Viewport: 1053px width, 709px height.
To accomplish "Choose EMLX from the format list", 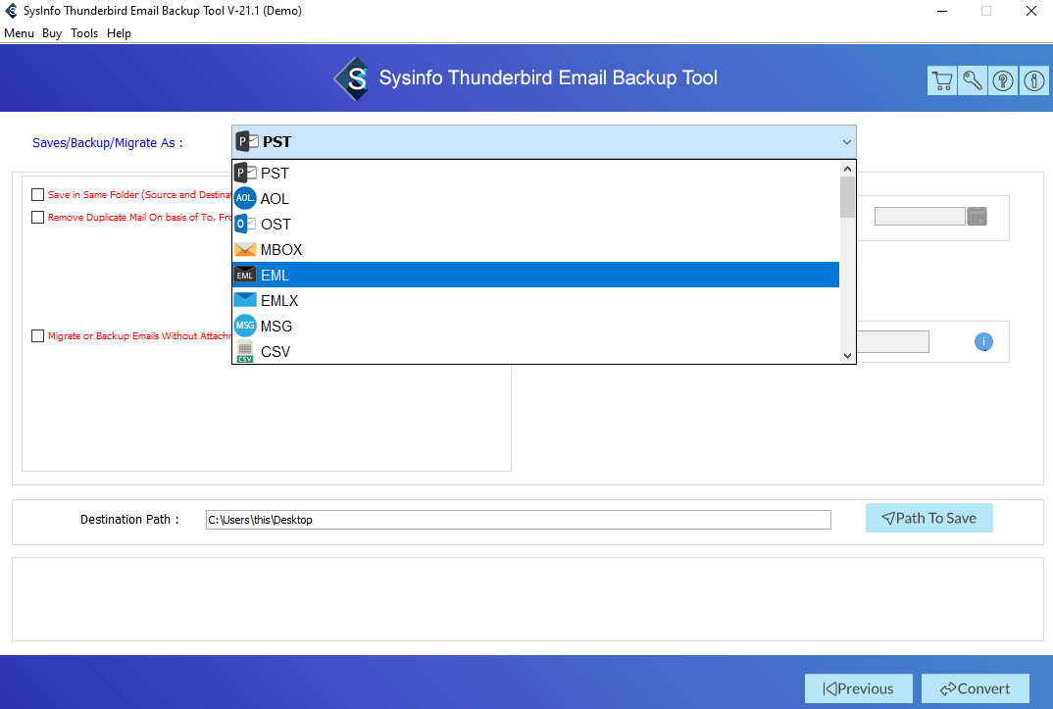I will tap(535, 301).
